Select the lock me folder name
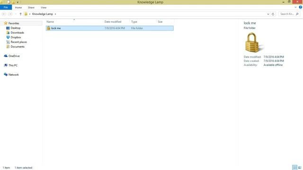303x170 pixels. [56, 28]
